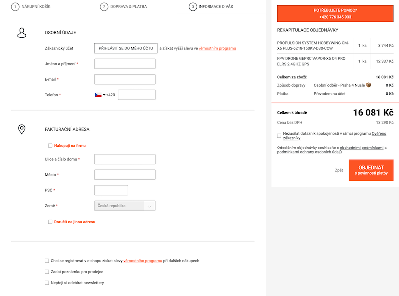Click Přihlásit se do mého účtu button
The width and height of the screenshot is (399, 296).
click(x=126, y=48)
